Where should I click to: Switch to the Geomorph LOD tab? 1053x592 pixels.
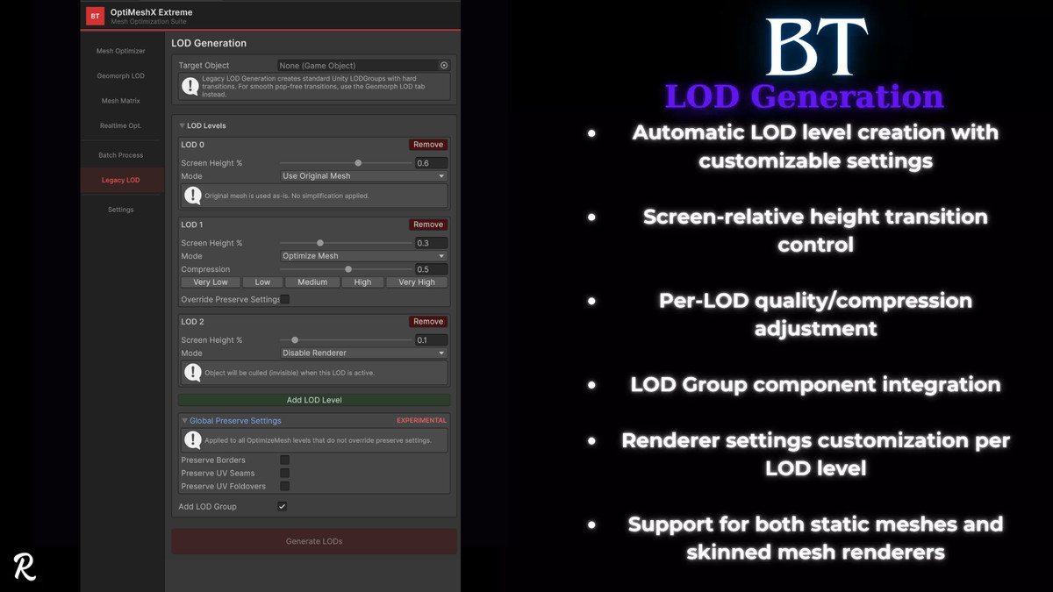121,75
